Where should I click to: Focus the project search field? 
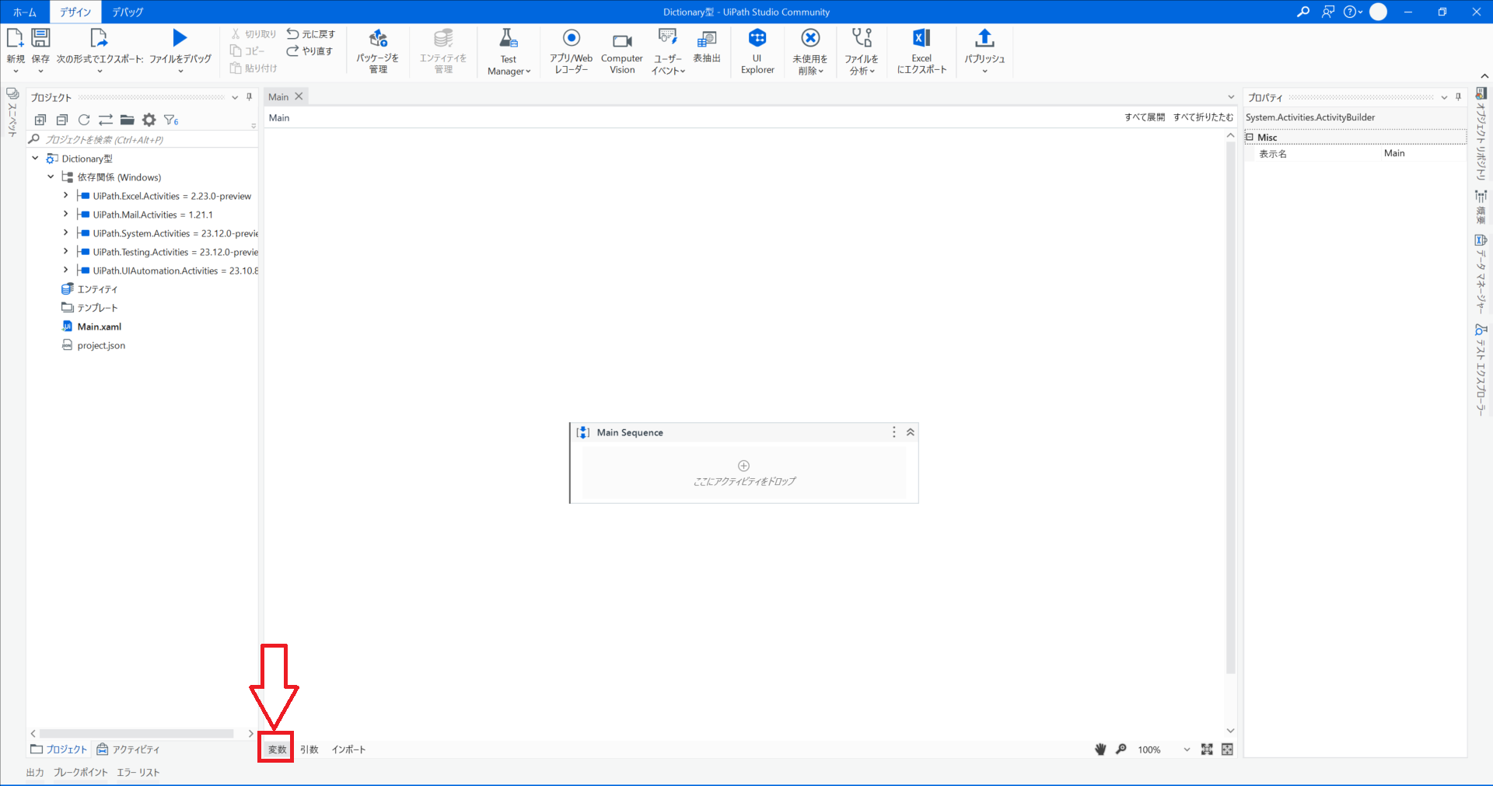tap(144, 140)
